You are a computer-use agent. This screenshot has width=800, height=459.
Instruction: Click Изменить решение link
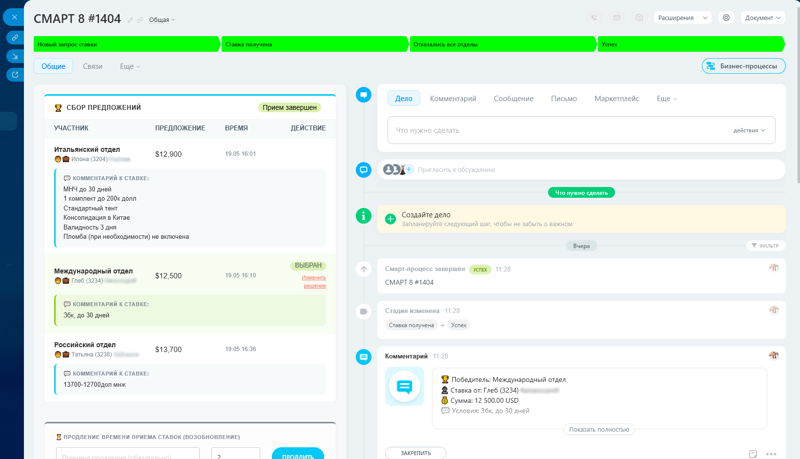pos(314,282)
